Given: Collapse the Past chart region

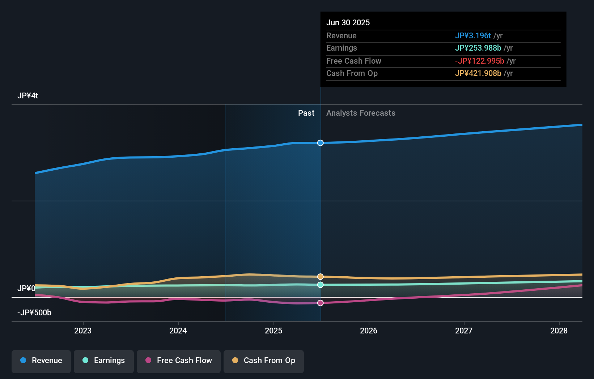Looking at the screenshot, I should [x=306, y=113].
